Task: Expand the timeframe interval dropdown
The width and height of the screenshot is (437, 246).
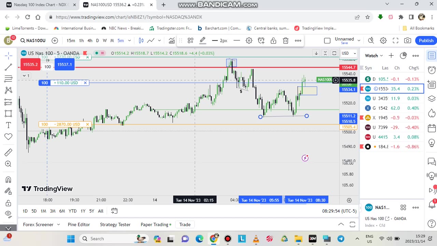Action: coord(129,41)
